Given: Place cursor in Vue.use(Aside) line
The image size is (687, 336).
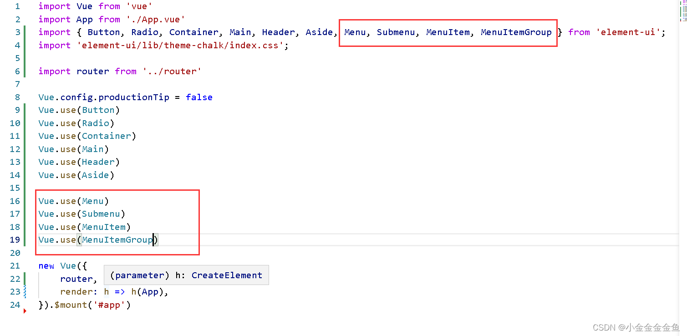Looking at the screenshot, I should point(76,175).
